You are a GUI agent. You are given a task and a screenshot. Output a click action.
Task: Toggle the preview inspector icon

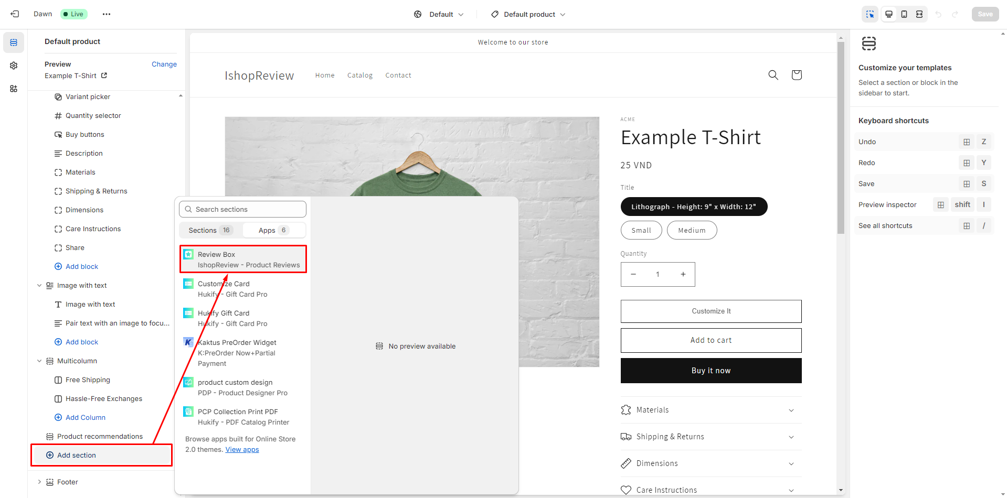[x=870, y=14]
